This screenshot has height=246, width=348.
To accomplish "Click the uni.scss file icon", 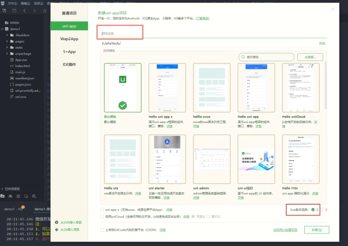I will [x=12, y=97].
